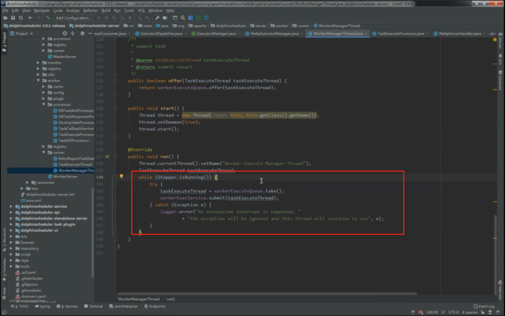Hide the Project panel with the minus icon
505x316 pixels.
[90, 34]
